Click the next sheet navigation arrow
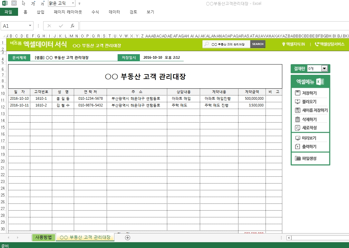Viewport: 349px width, 248px height. pos(18,238)
